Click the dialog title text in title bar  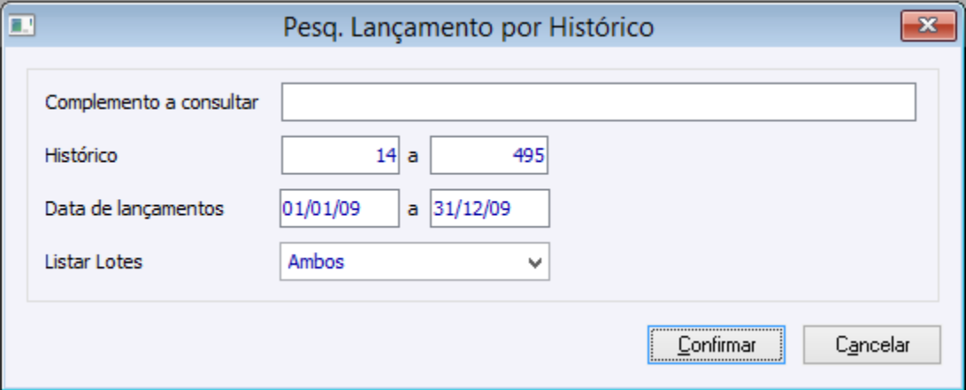469,27
